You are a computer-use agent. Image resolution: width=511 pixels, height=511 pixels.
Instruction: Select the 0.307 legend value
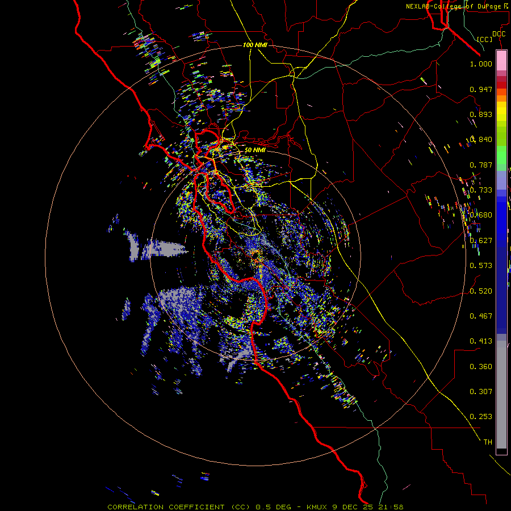click(x=481, y=392)
